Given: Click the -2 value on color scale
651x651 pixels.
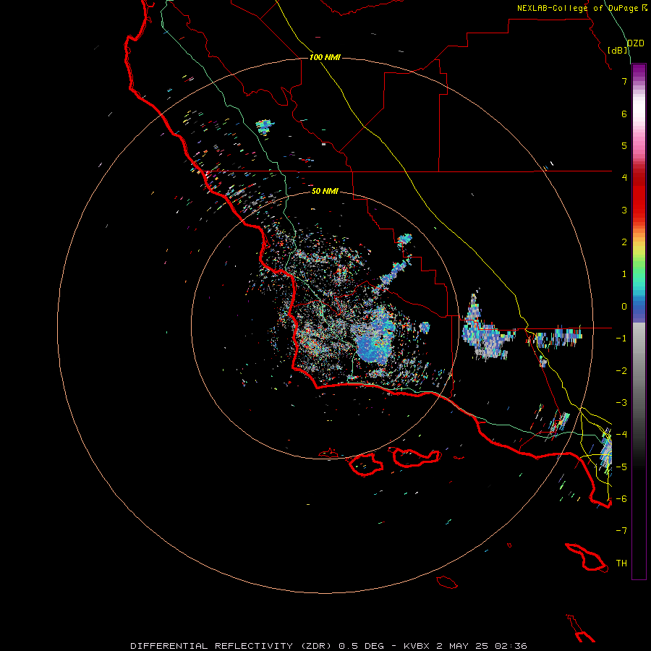Looking at the screenshot, I should pos(621,371).
